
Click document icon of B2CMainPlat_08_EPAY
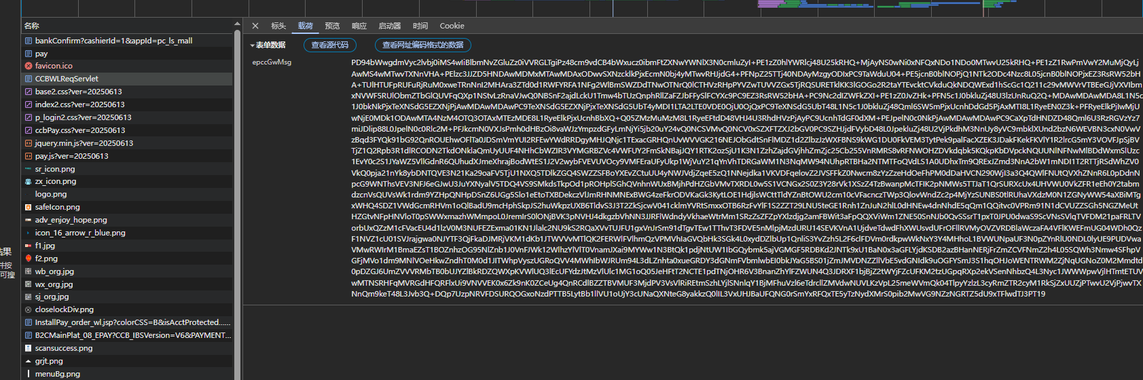pos(29,335)
